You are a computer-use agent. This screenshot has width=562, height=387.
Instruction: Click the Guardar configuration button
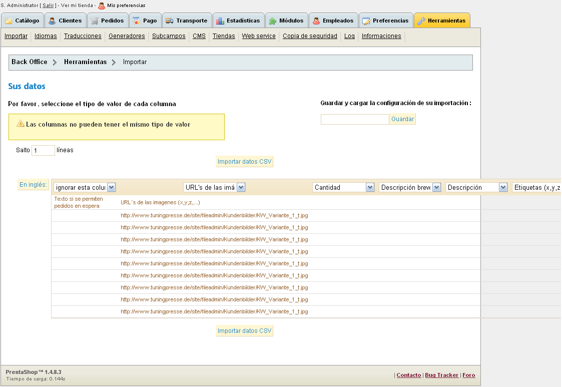402,119
